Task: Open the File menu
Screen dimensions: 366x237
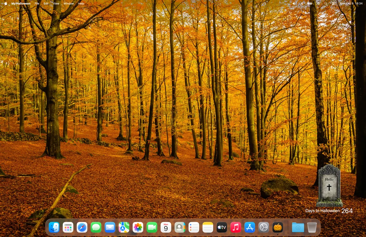Action: click(x=37, y=3)
